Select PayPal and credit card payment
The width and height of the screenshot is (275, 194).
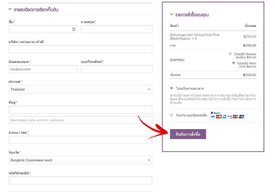(172, 115)
